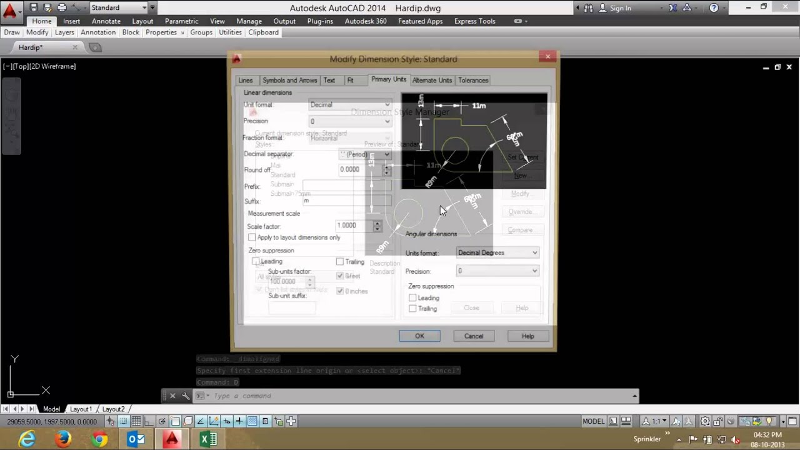Viewport: 800px width, 450px height.
Task: Open angular Units format Decimal Degrees dropdown
Action: (497, 252)
